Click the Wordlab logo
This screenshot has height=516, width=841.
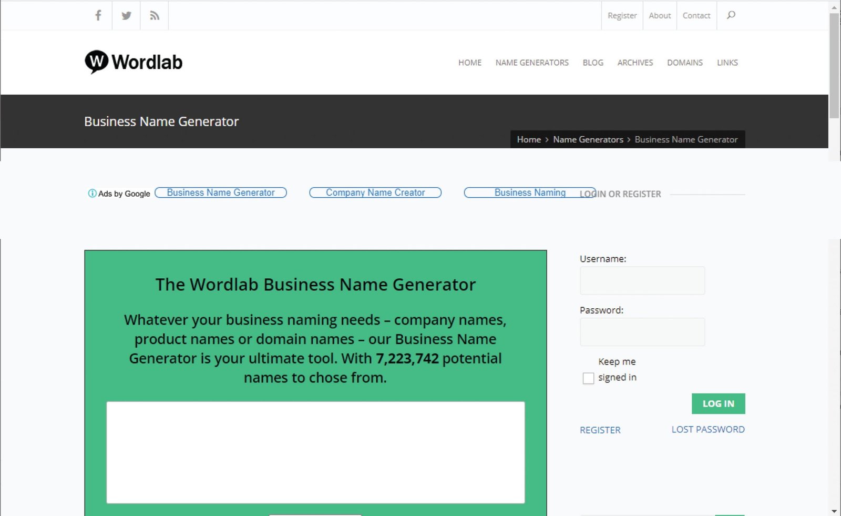pyautogui.click(x=134, y=62)
